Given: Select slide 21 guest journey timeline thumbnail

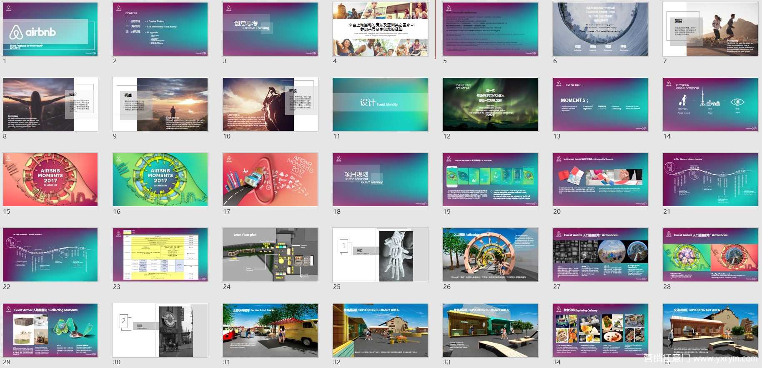Looking at the screenshot, I should (x=711, y=180).
